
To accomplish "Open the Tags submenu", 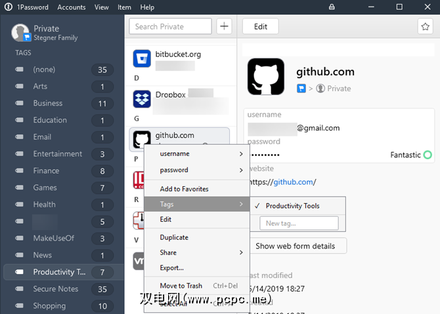I will [197, 204].
